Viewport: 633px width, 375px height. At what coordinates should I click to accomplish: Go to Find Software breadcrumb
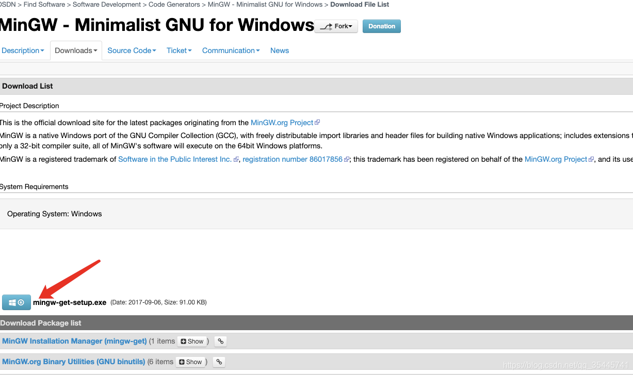(44, 4)
